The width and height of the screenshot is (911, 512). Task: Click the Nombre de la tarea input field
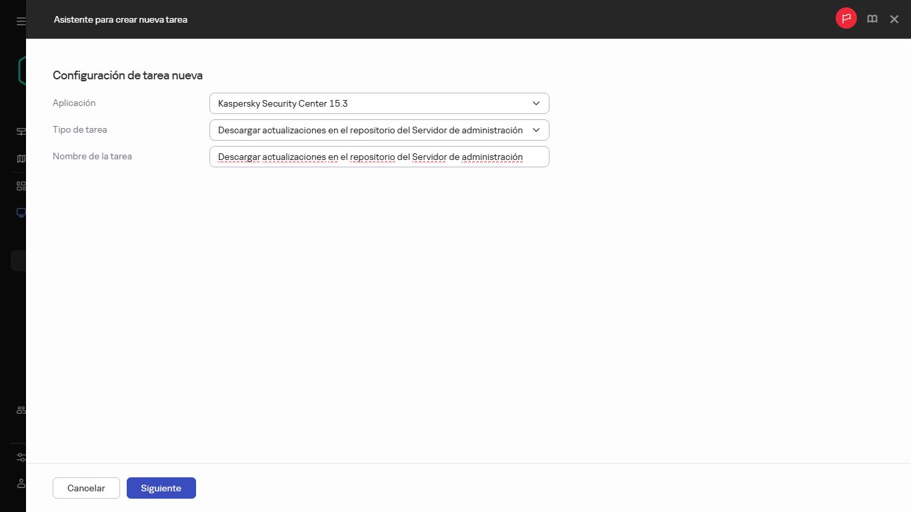(379, 157)
